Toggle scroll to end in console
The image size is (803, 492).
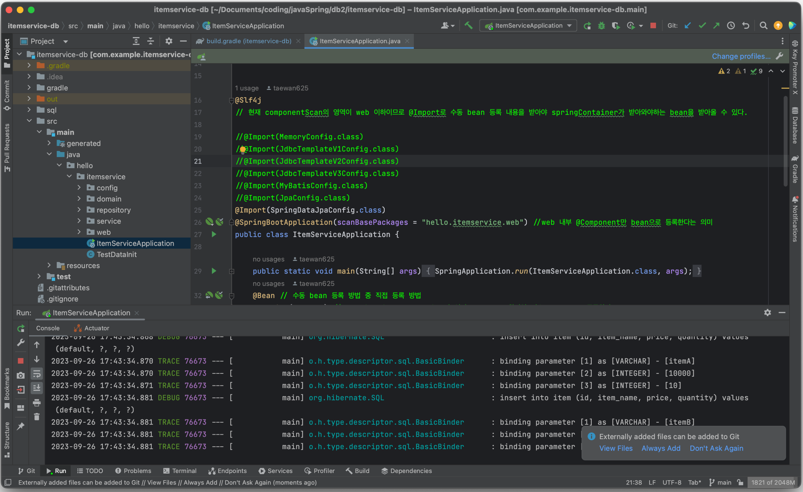(x=37, y=388)
